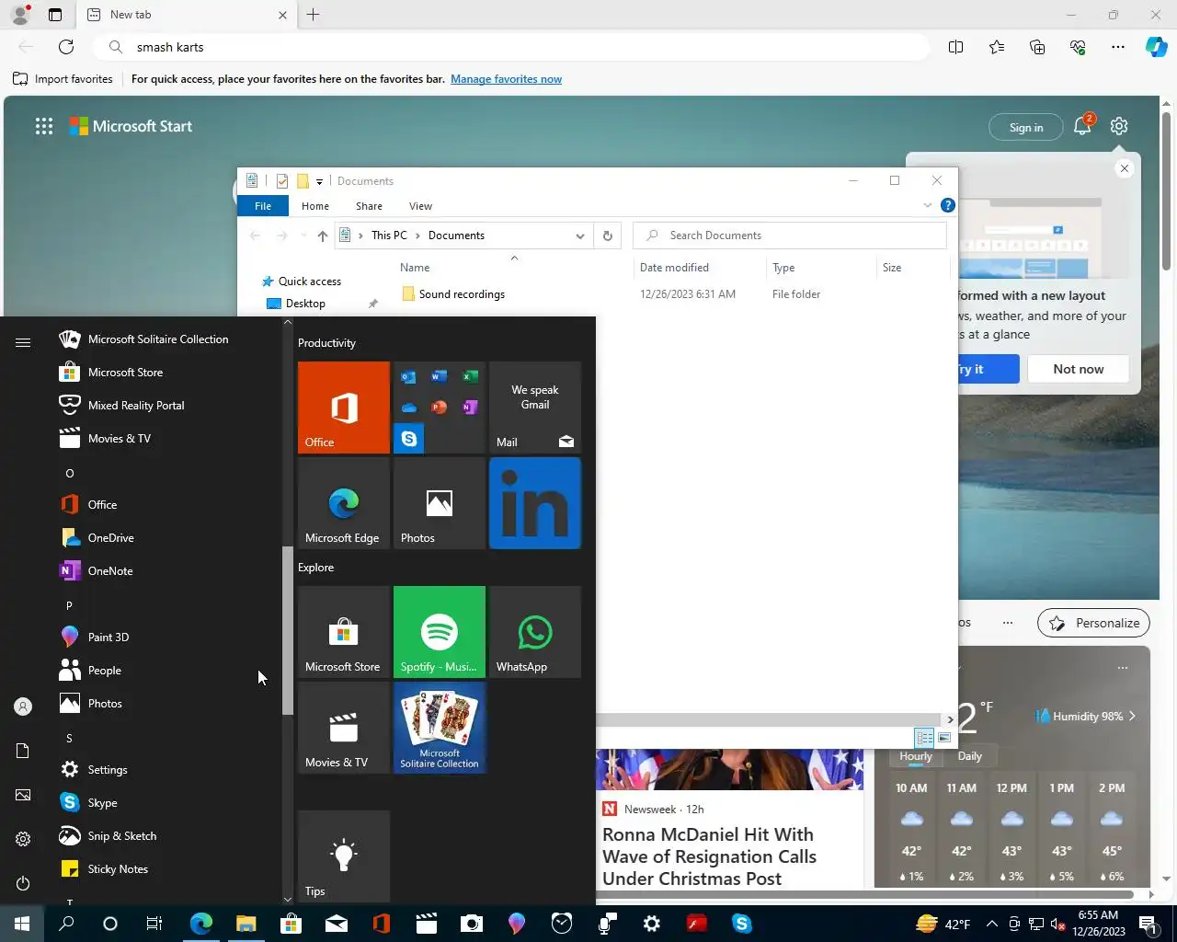
Task: Open the Ronna McDaniel news headline
Action: [x=709, y=856]
